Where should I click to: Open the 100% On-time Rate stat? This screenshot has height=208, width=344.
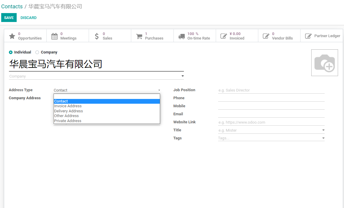(195, 36)
